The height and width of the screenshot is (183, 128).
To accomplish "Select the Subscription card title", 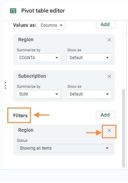I will pos(32,76).
